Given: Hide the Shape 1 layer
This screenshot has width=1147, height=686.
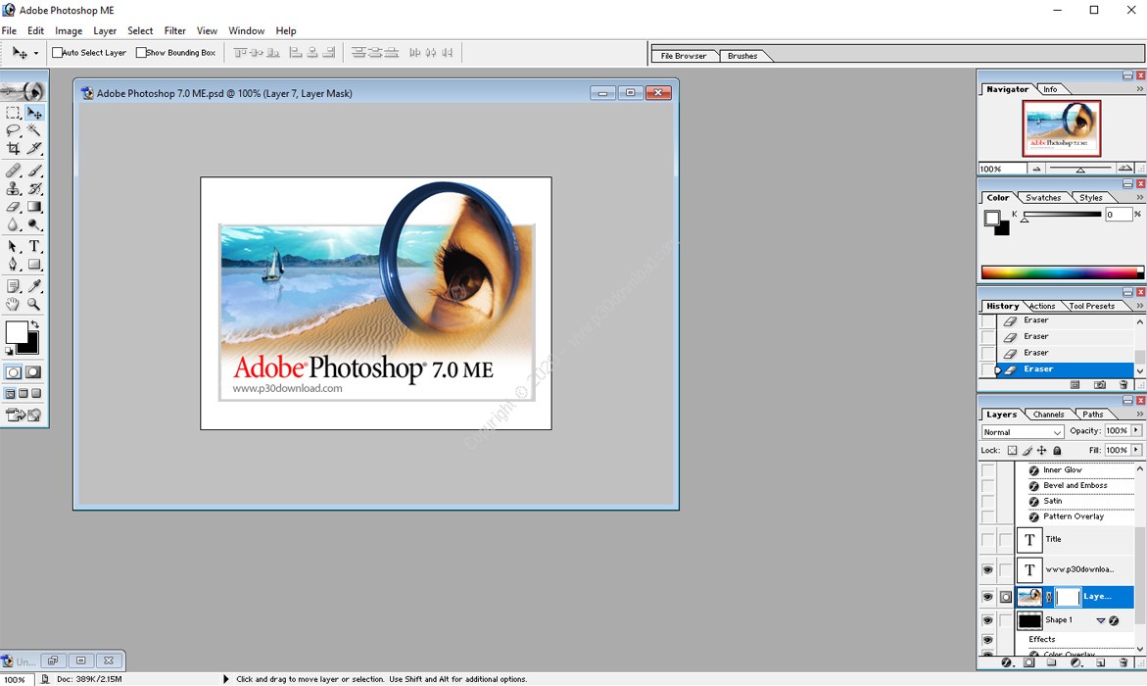Looking at the screenshot, I should point(987,620).
